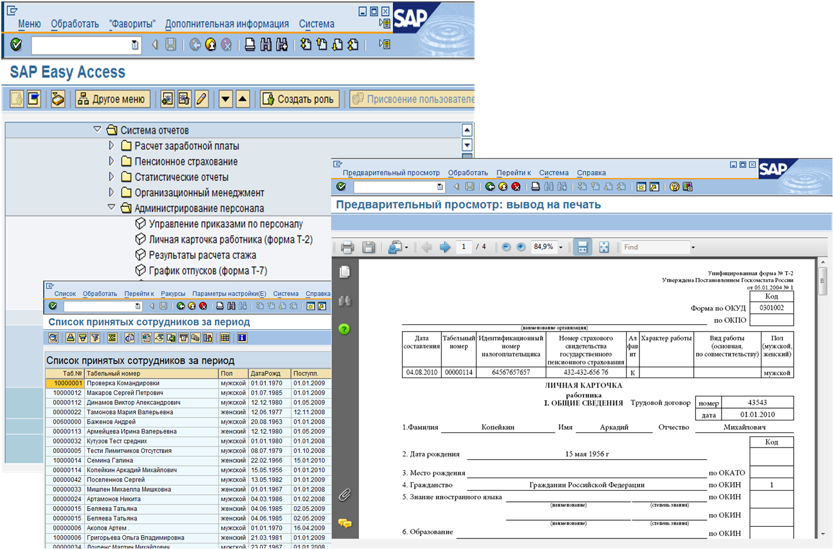833x549 pixels.
Task: Click the red Cancel icon in employee list window
Action: pos(204,306)
